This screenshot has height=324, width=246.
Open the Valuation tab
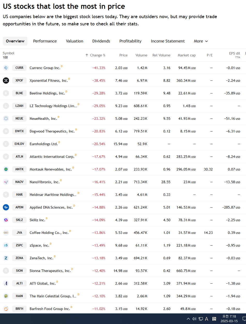coord(74,41)
